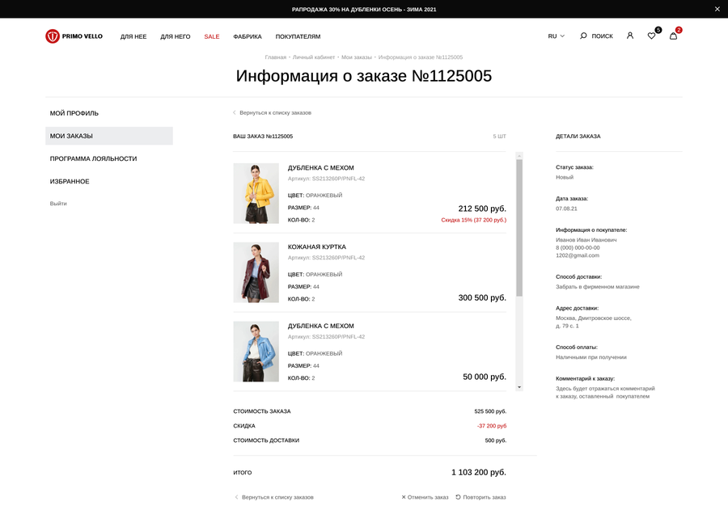The image size is (728, 514).
Task: Click Отменить заказ
Action: point(425,497)
